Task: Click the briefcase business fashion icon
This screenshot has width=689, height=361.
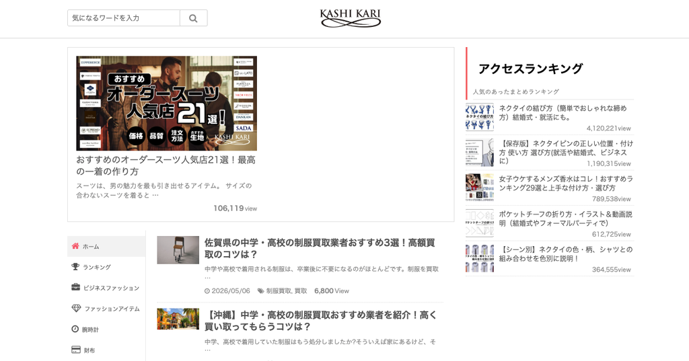Action: point(75,287)
